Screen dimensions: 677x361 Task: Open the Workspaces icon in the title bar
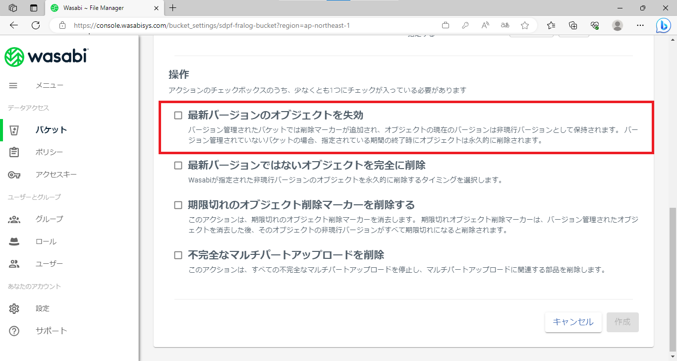13,8
